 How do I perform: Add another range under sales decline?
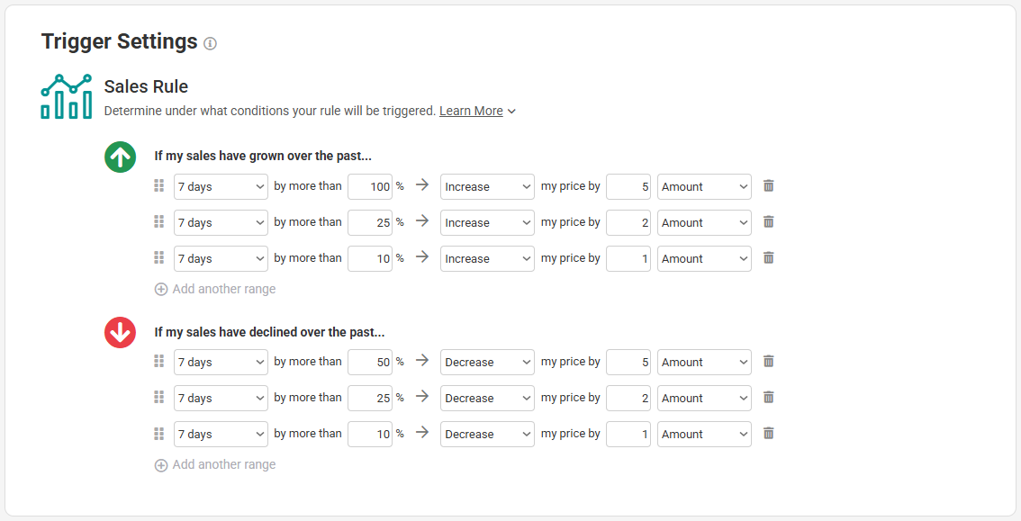215,464
